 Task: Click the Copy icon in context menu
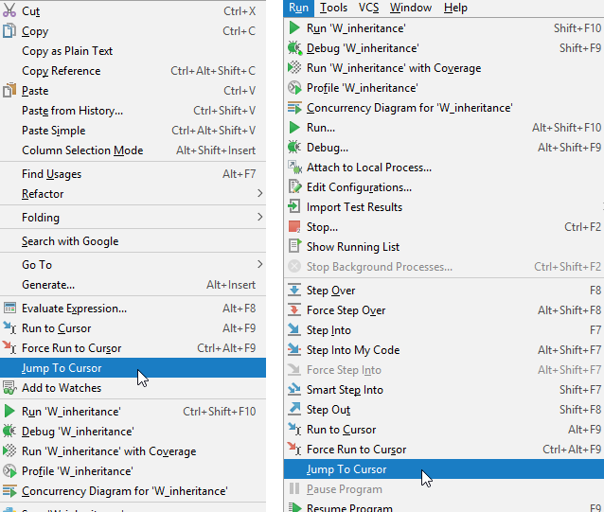9,31
